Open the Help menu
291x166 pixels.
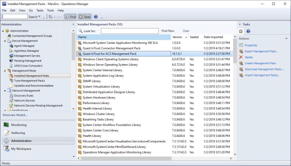pos(60,10)
